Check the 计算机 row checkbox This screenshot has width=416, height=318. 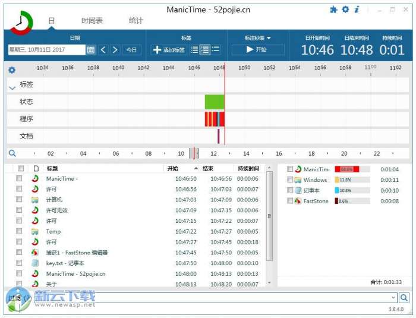(19, 199)
